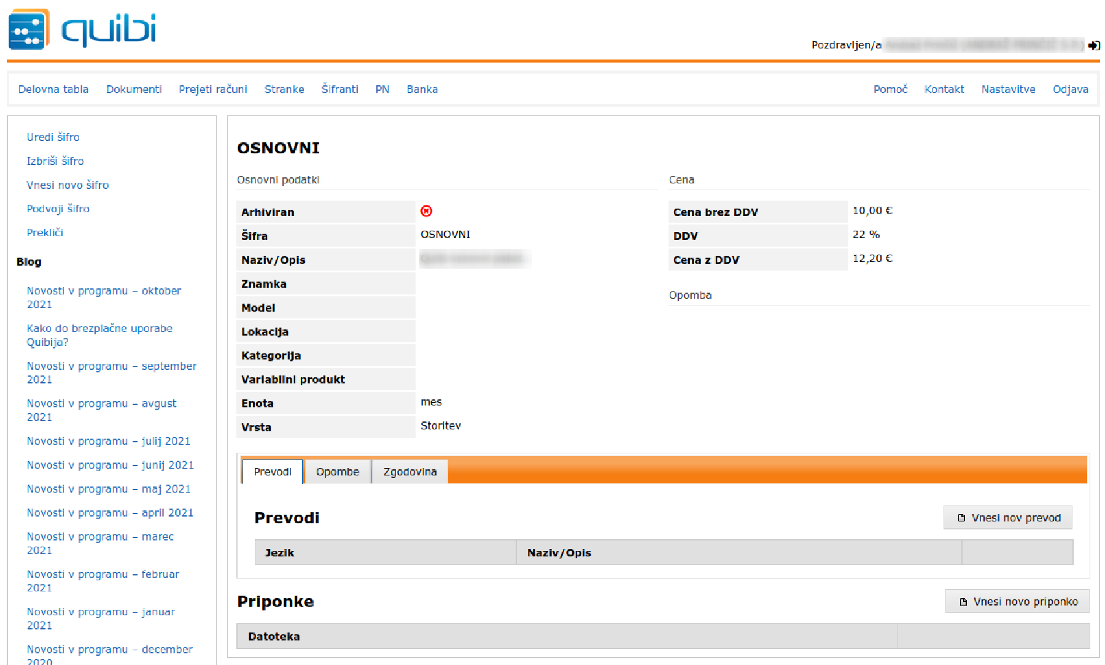Click the Quibi logo icon
This screenshot has height=665, width=1105.
pyautogui.click(x=28, y=29)
